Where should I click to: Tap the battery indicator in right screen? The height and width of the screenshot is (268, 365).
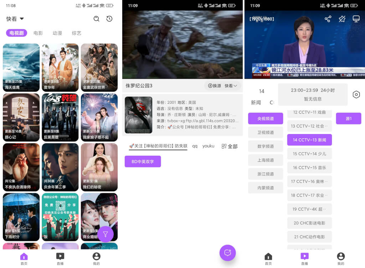354,6
